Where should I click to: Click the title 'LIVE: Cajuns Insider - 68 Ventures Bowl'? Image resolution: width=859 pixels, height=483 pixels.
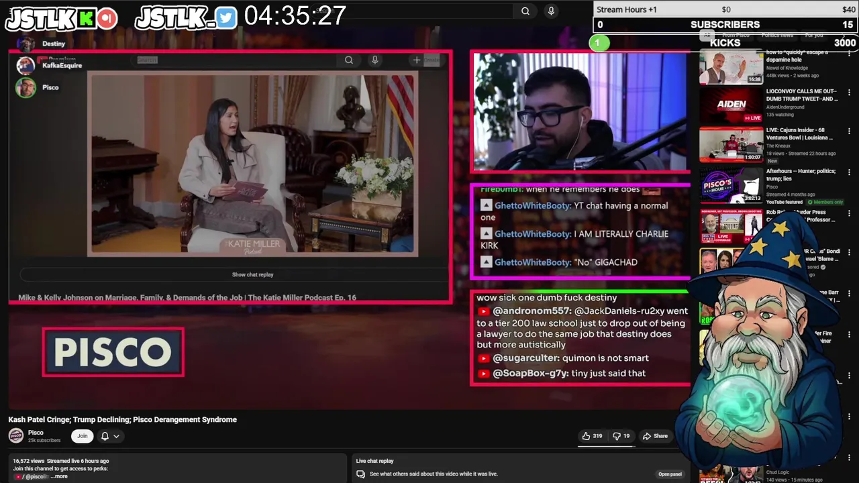pos(801,133)
